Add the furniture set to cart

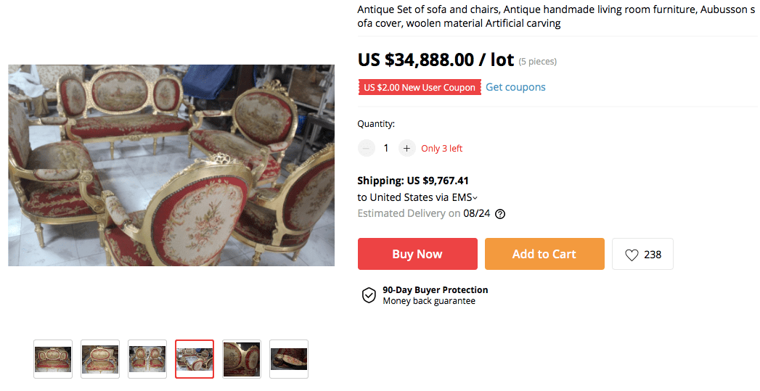544,254
